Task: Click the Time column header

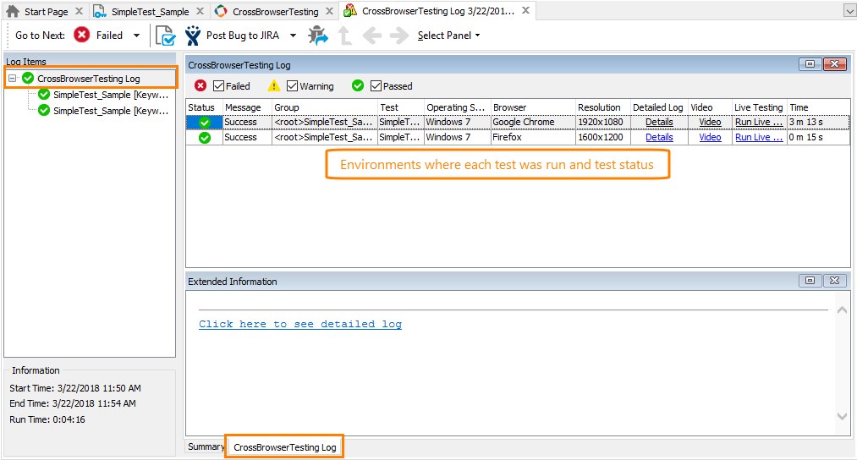Action: 819,107
